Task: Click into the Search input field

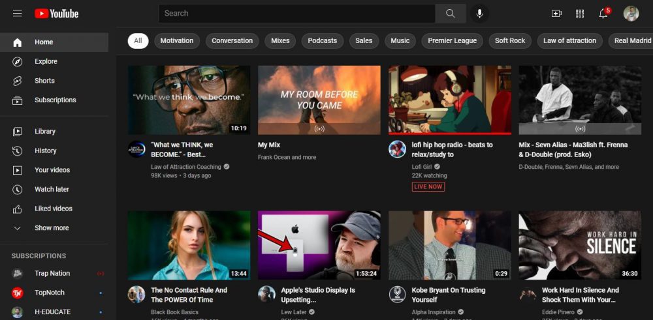Action: tap(296, 13)
